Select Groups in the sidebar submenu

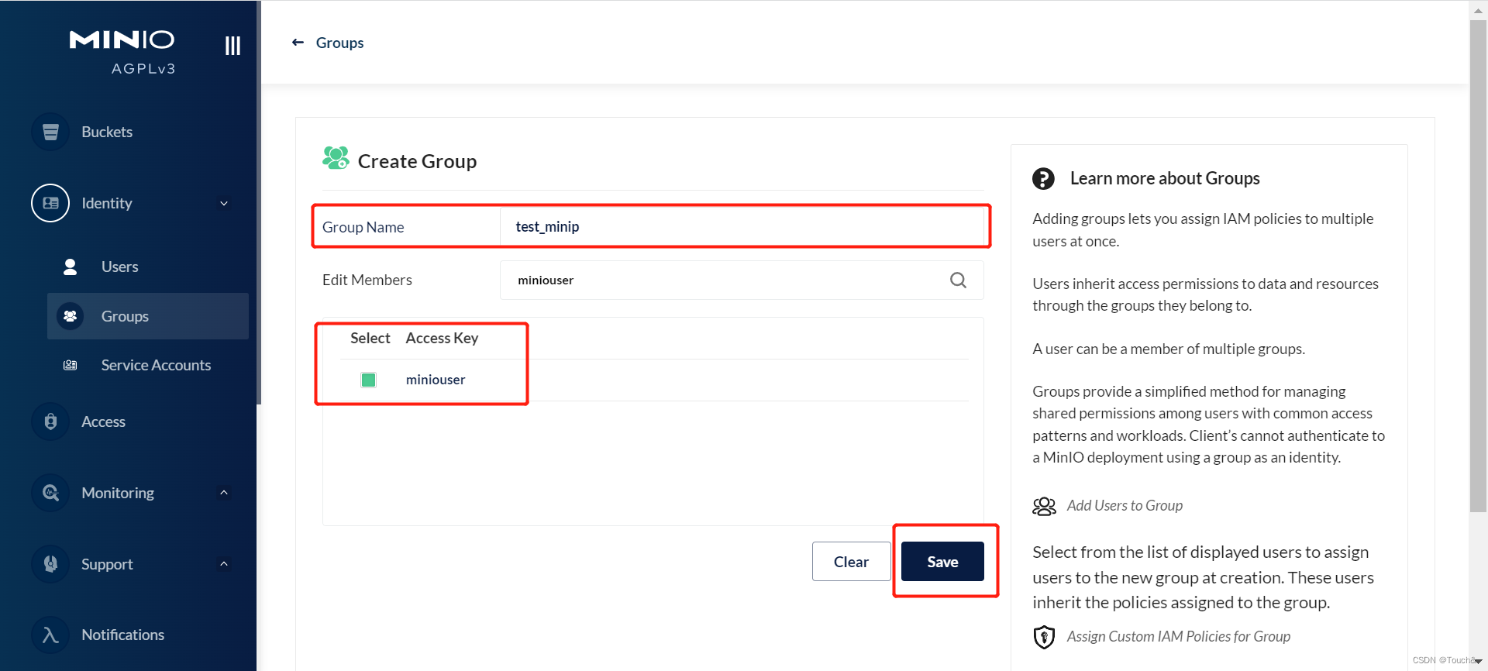[125, 316]
